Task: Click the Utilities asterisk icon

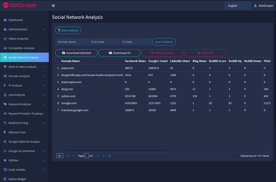Action: [5, 160]
